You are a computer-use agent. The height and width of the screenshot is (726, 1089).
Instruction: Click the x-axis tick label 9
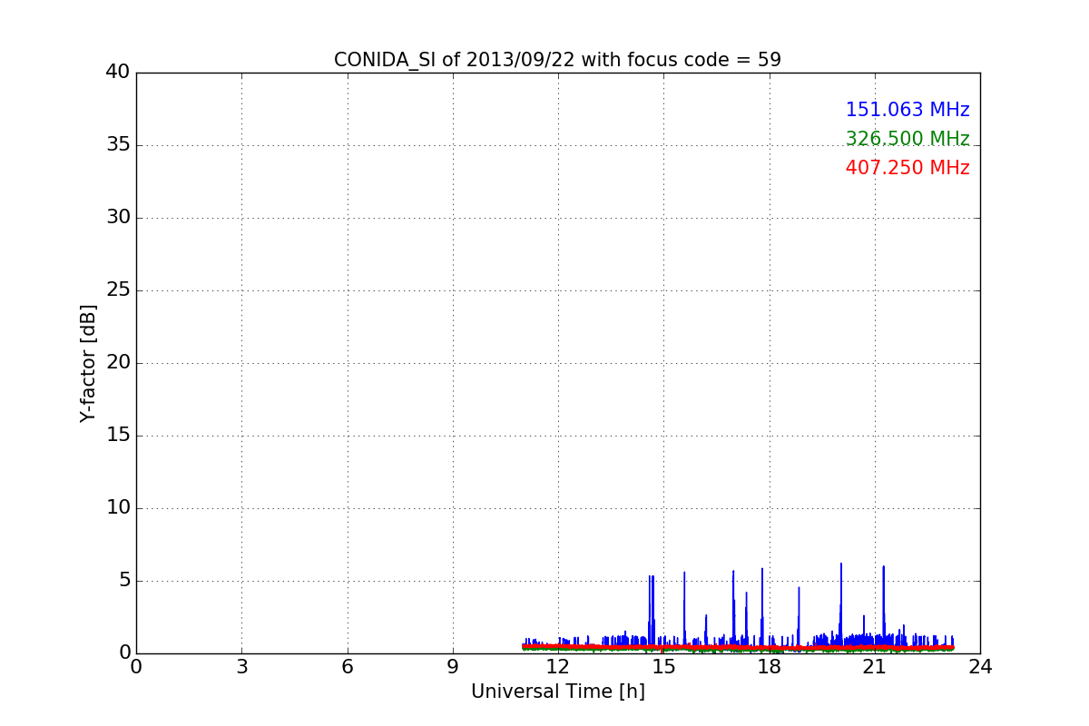coord(453,667)
